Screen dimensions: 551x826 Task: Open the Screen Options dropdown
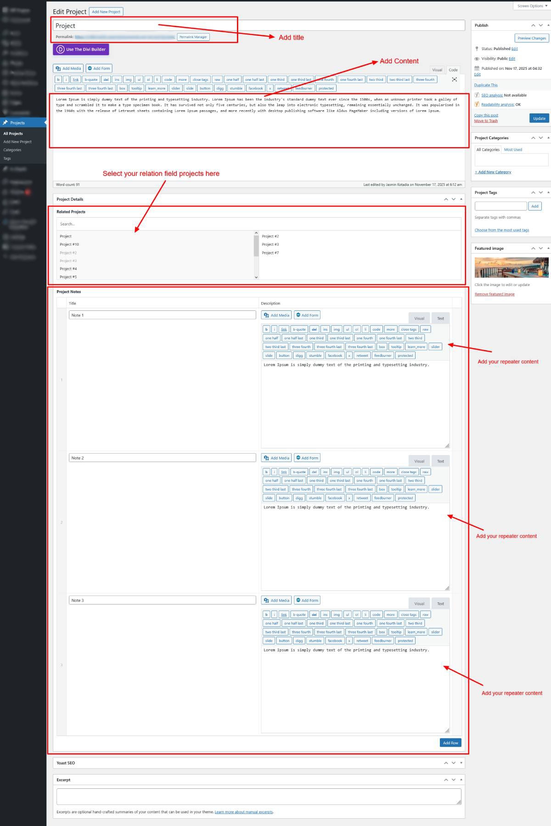[532, 6]
